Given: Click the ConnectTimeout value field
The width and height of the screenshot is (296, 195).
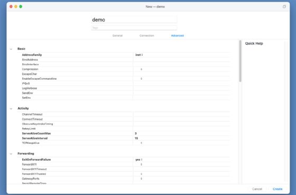Looking at the screenshot, I should 181,119.
